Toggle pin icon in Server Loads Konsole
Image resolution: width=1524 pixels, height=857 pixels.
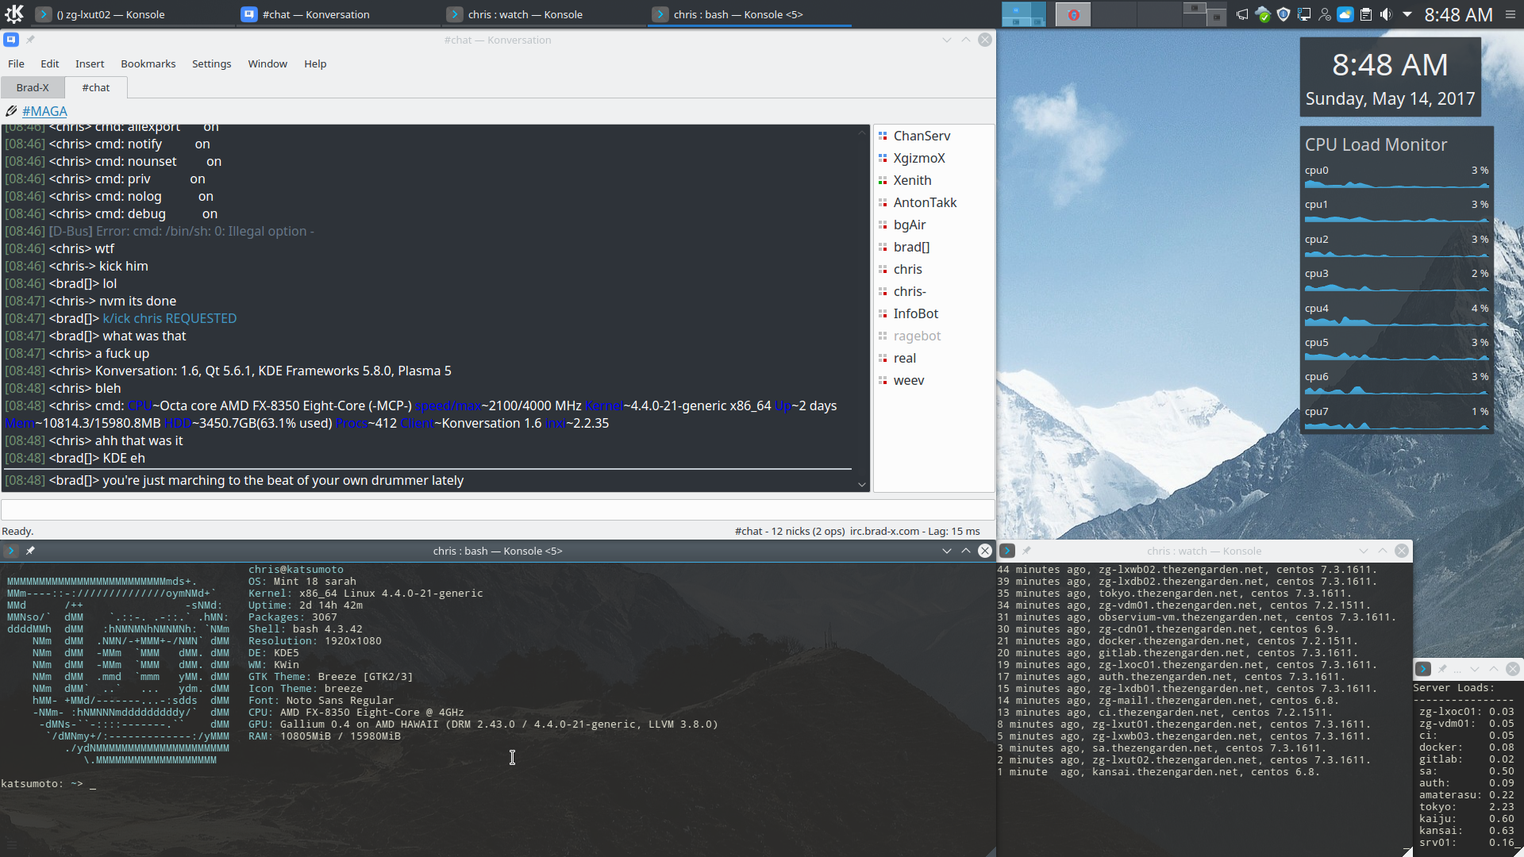pyautogui.click(x=1442, y=669)
